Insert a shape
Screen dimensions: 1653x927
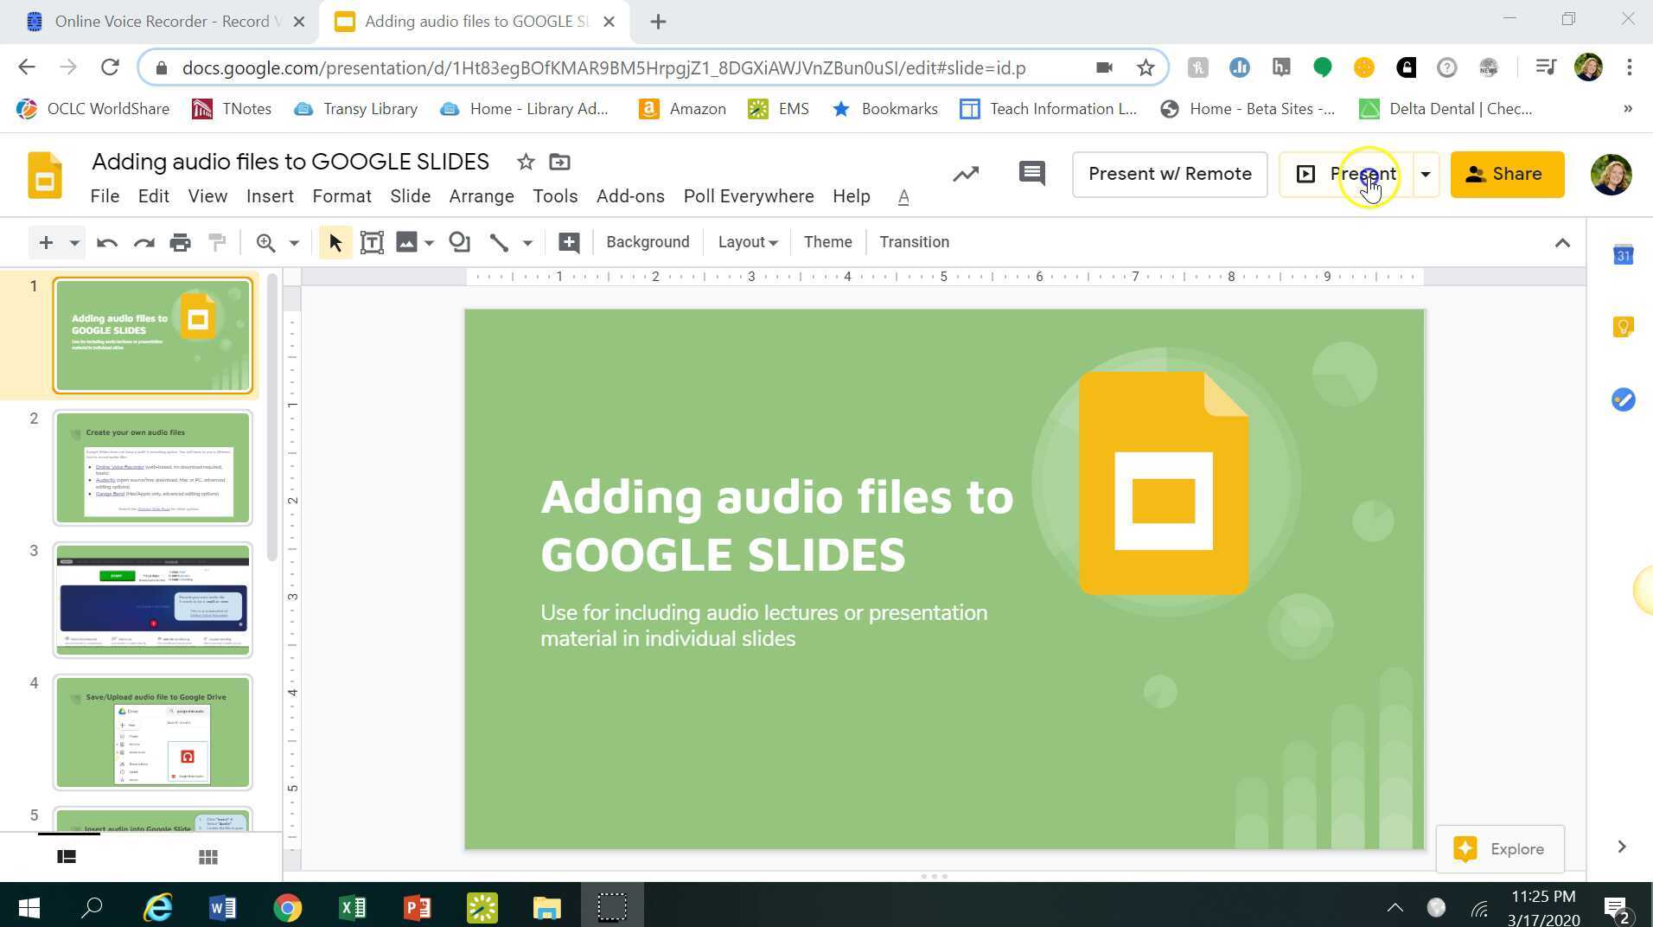459,242
